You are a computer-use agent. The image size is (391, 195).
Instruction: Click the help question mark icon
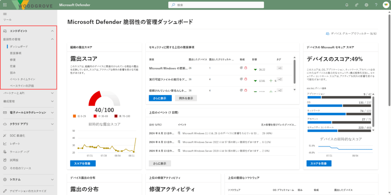tap(376, 5)
